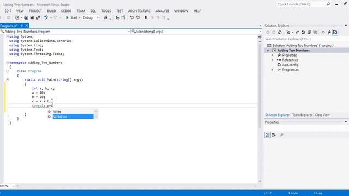This screenshot has width=349, height=196.
Task: Click the wrench Properties icon in Solution Explorer toolbar
Action: (x=329, y=33)
